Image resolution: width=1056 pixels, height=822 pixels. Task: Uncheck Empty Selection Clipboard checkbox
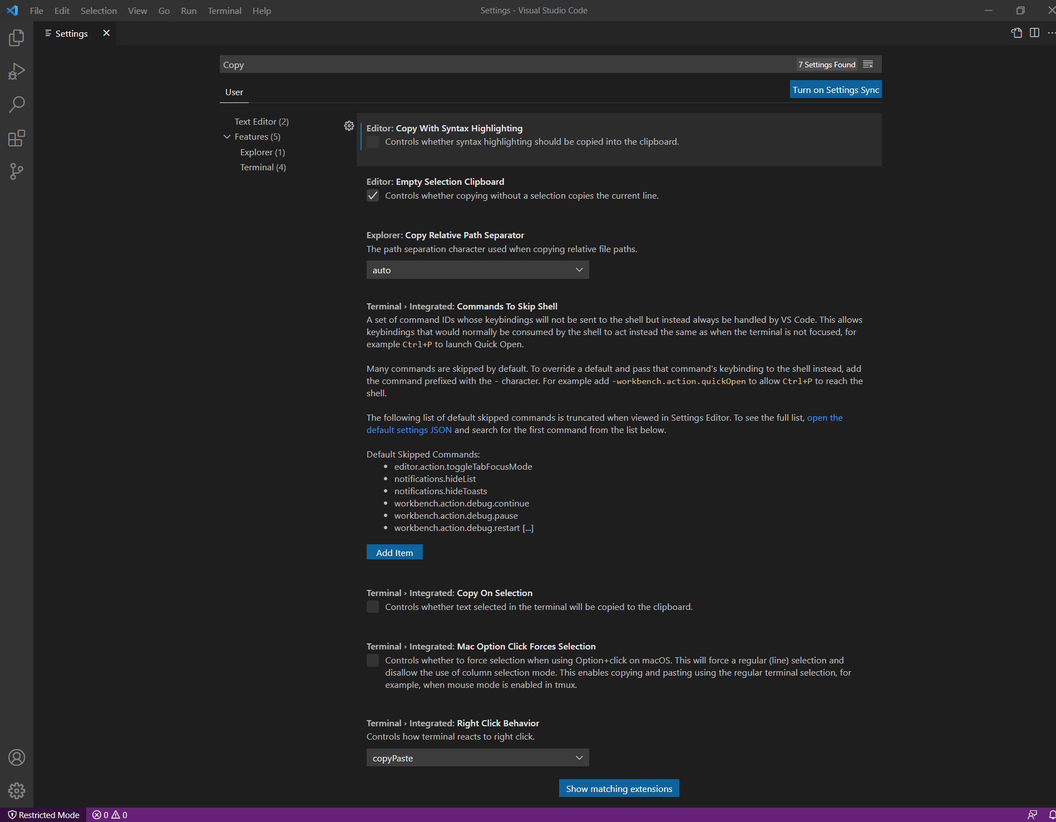373,195
